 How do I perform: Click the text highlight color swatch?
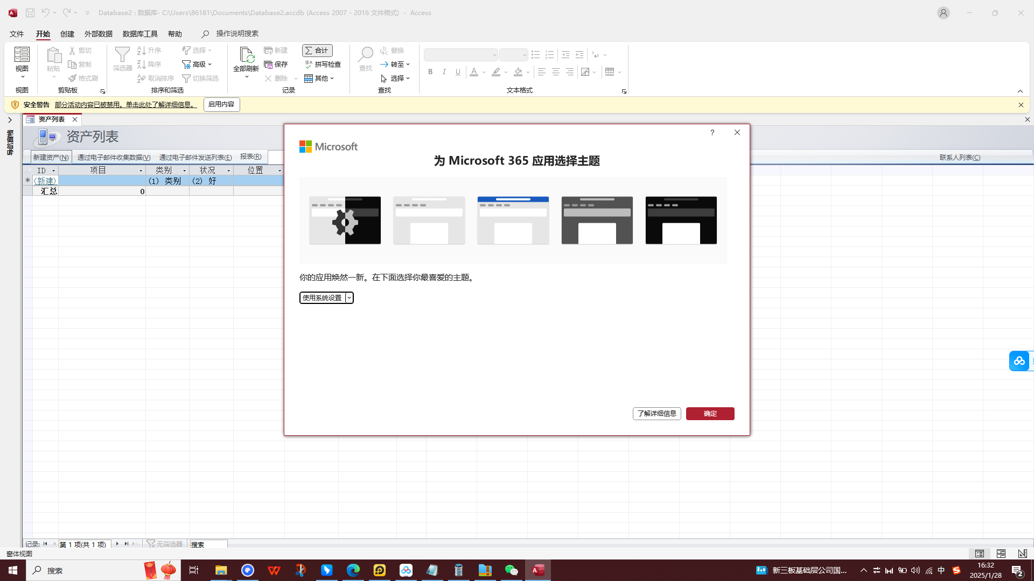(x=496, y=72)
